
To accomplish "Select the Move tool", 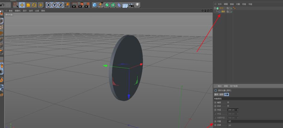I will pyautogui.click(x=22, y=5).
